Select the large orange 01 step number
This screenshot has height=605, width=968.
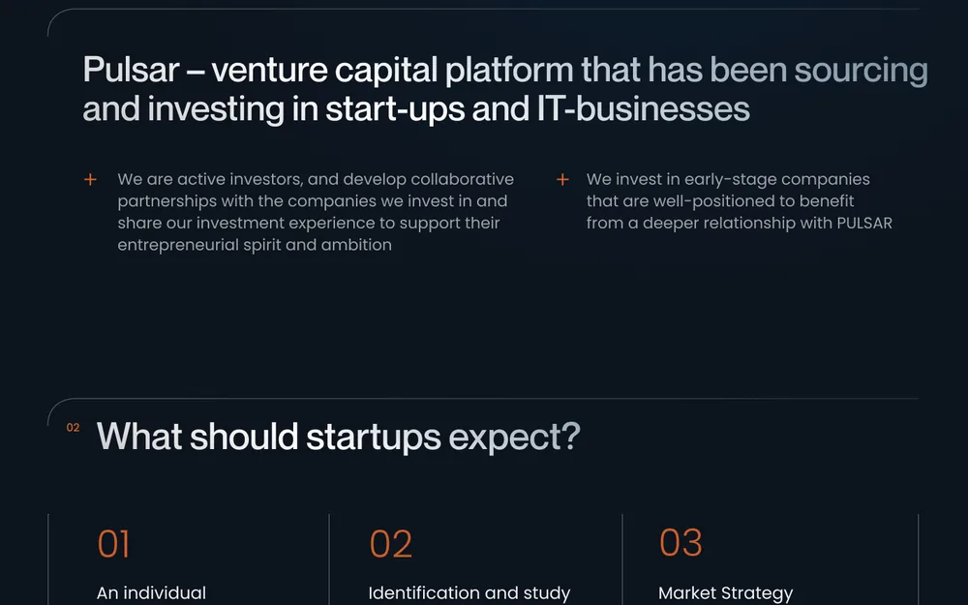tap(113, 544)
